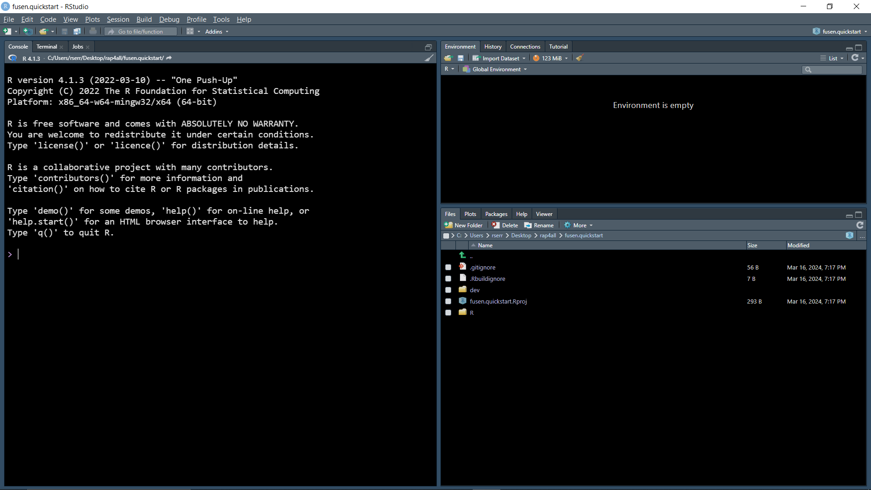Open the R folder in Files

pyautogui.click(x=472, y=313)
